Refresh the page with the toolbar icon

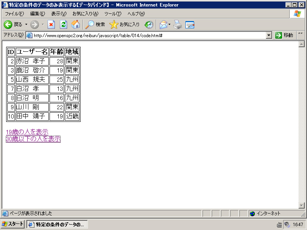tap(64, 25)
